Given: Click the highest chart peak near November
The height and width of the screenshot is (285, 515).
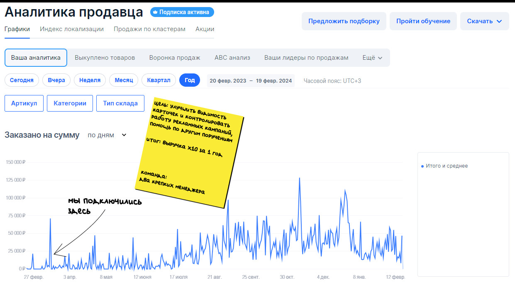Looking at the screenshot, I should tap(299, 178).
